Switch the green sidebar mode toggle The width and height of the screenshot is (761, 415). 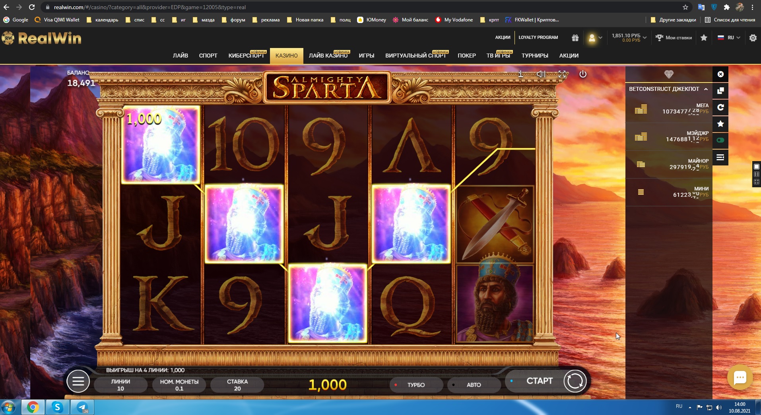coord(720,140)
